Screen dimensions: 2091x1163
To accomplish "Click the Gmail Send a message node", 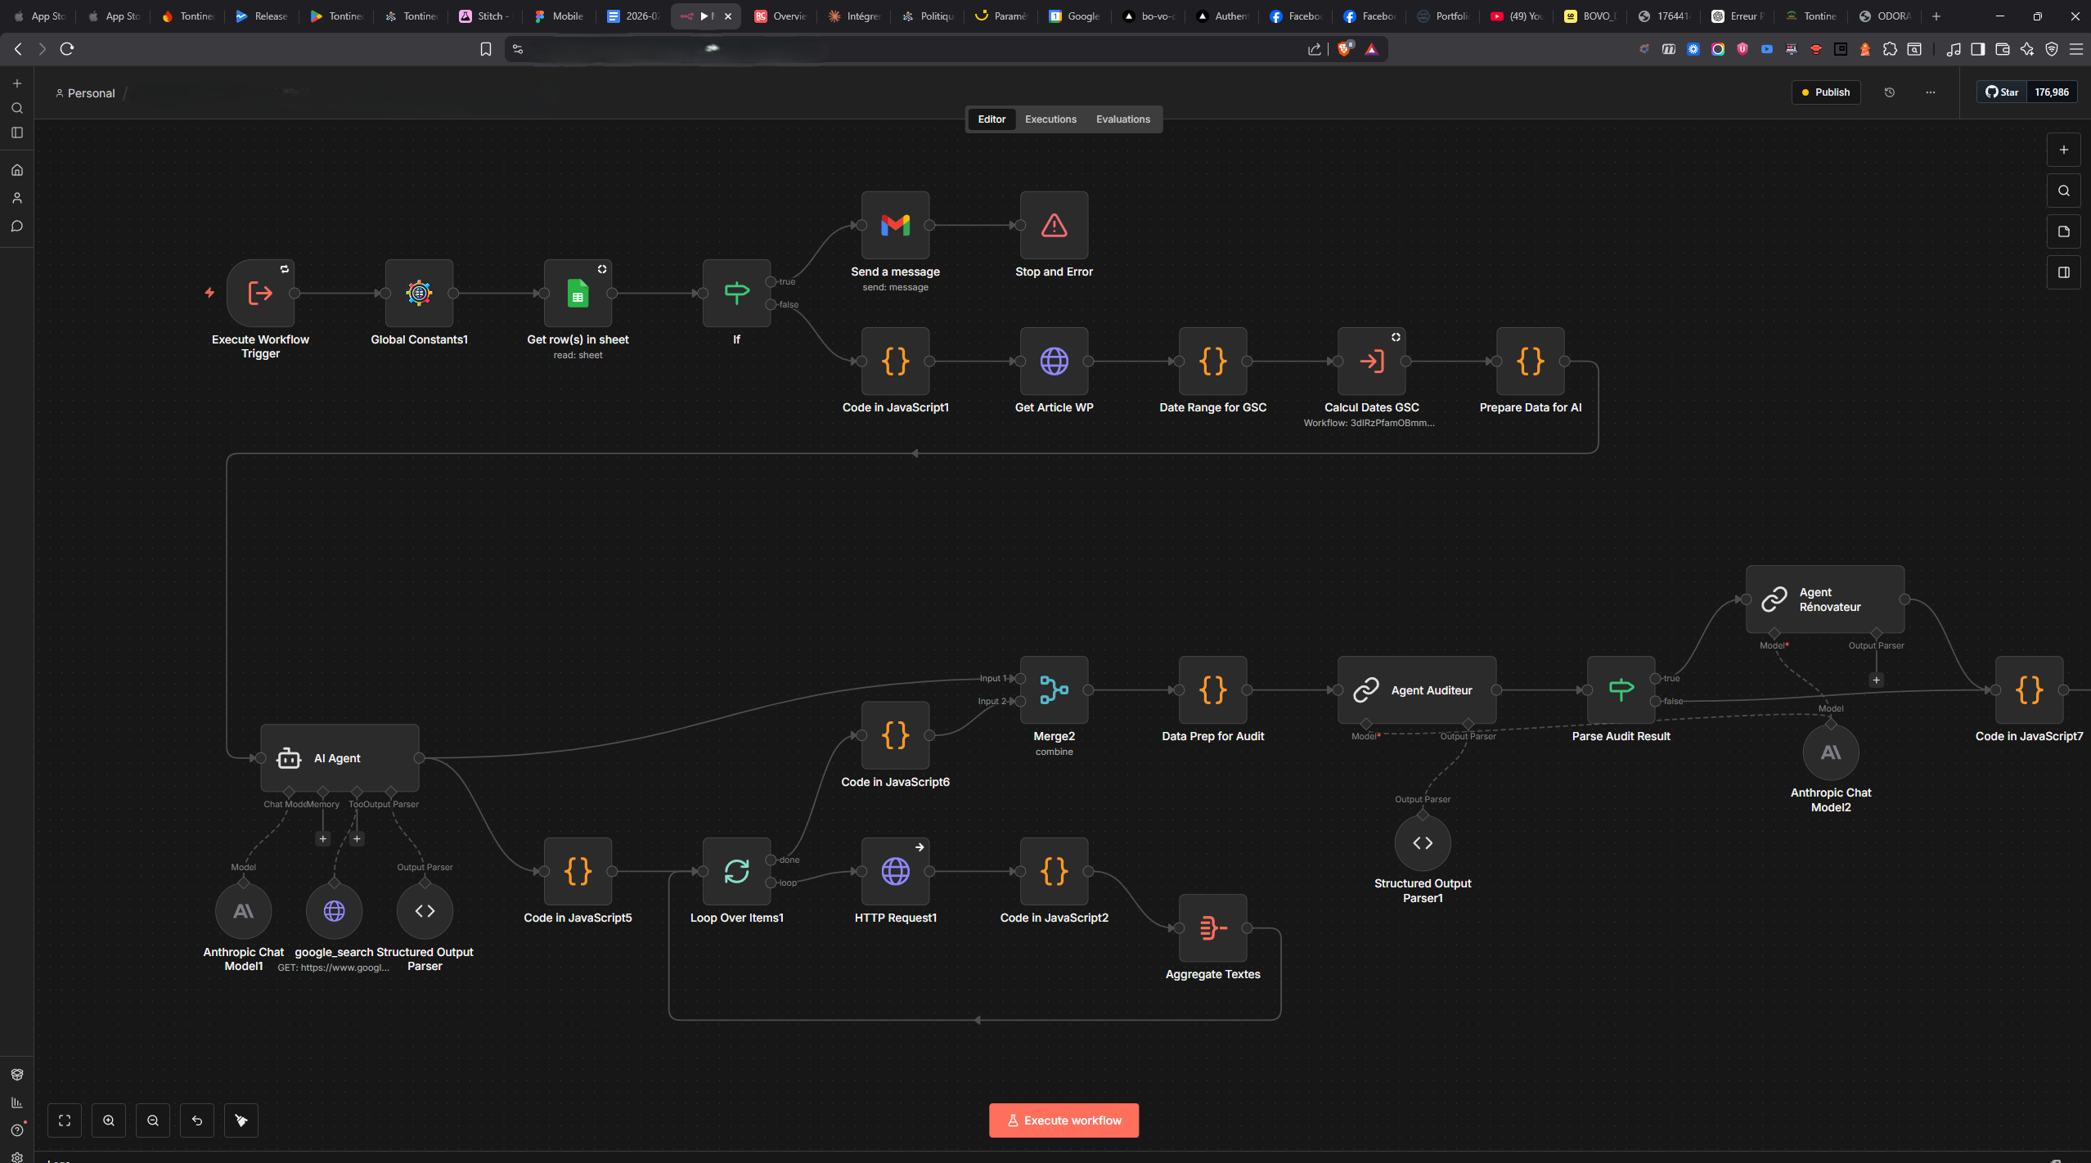I will pyautogui.click(x=895, y=225).
